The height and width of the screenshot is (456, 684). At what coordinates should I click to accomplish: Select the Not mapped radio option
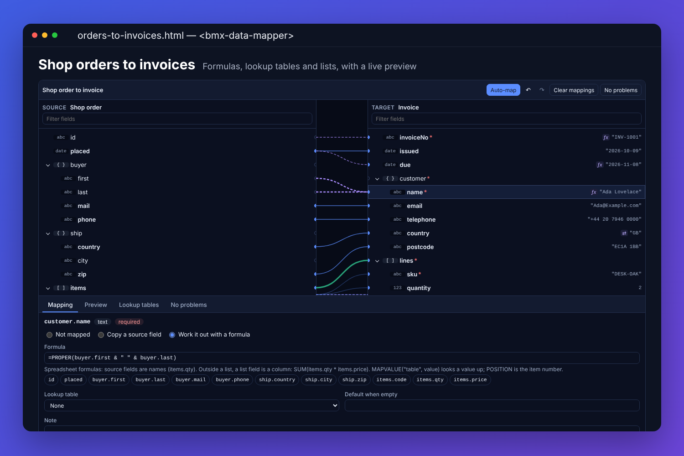[x=50, y=335]
